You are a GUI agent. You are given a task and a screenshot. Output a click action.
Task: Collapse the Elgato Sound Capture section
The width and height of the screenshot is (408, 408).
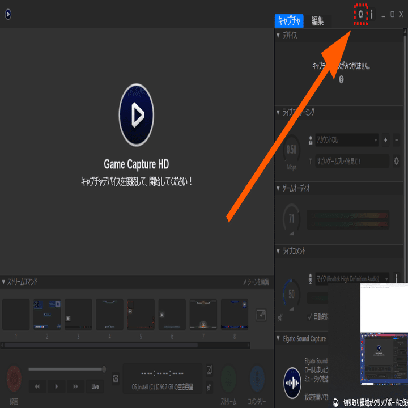(278, 338)
